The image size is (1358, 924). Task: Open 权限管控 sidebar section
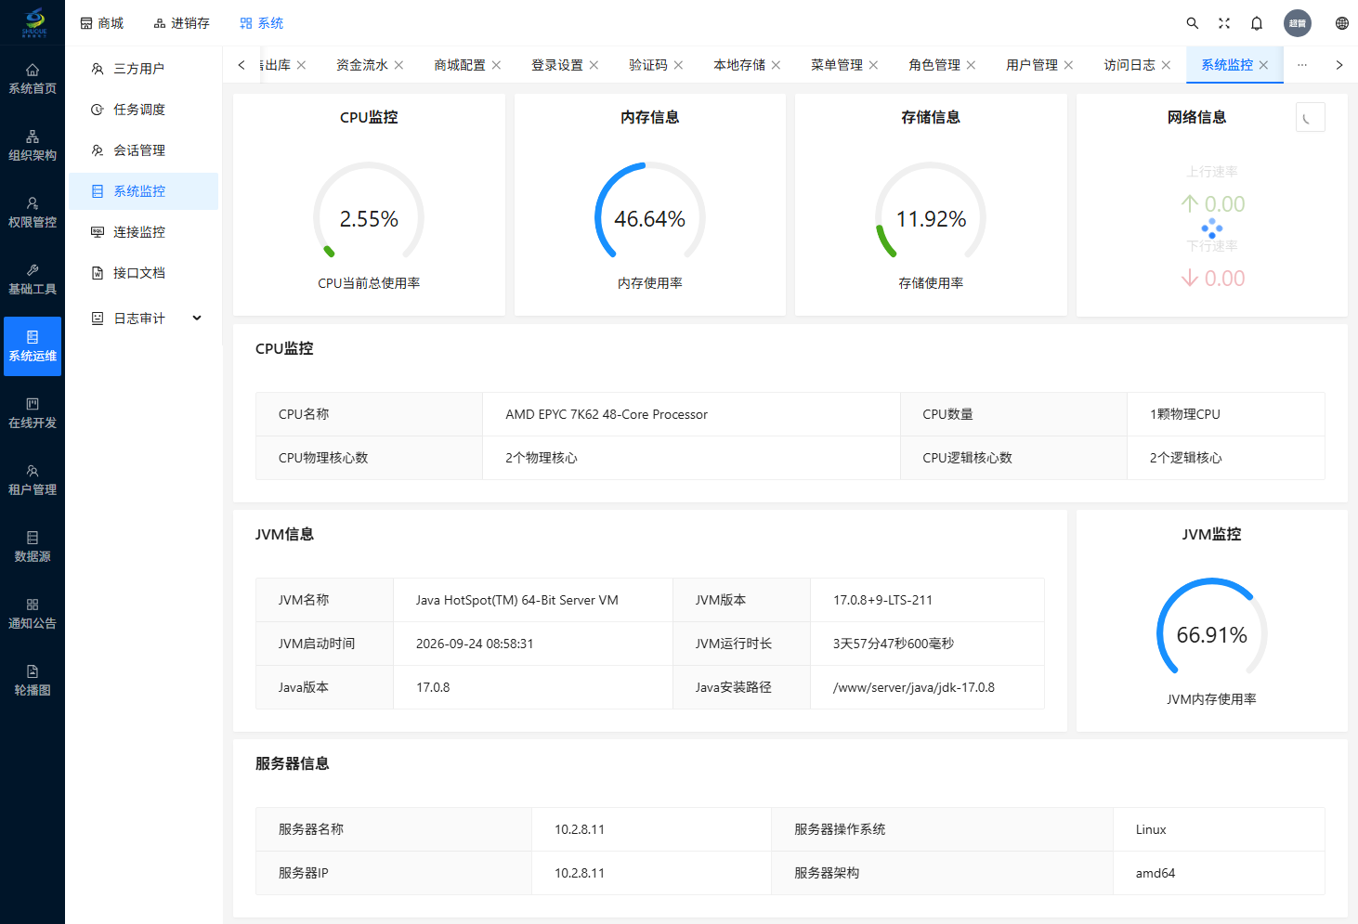tap(33, 213)
